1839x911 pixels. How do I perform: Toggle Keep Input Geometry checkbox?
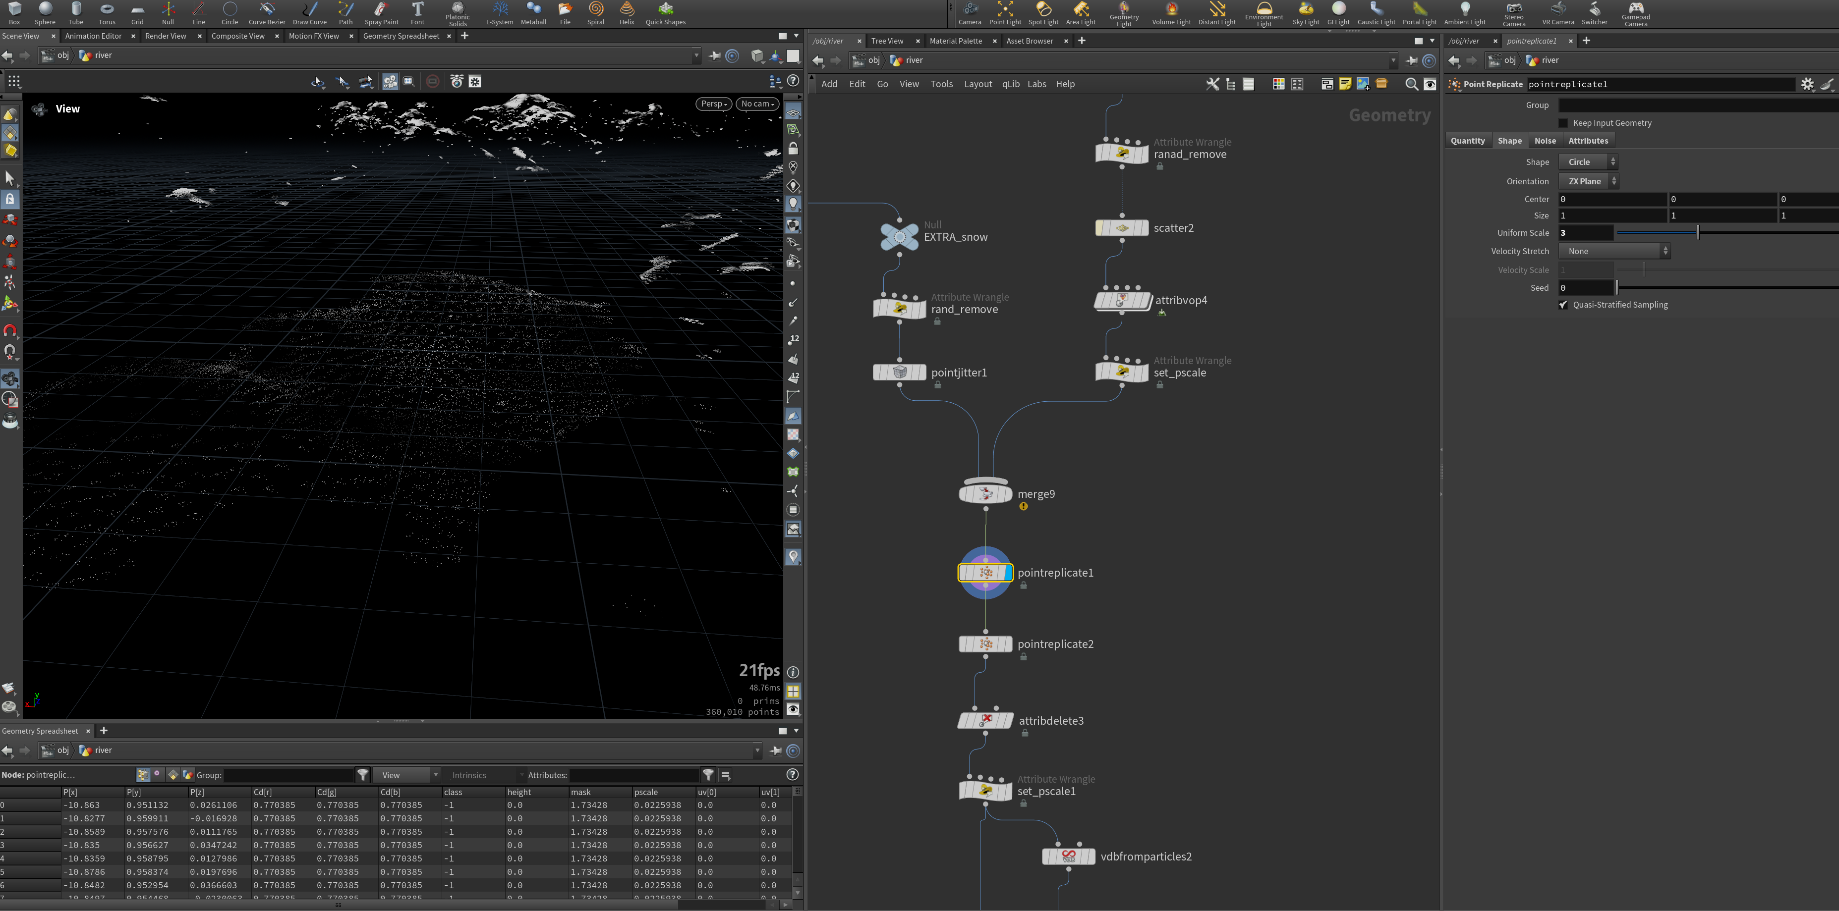point(1563,123)
